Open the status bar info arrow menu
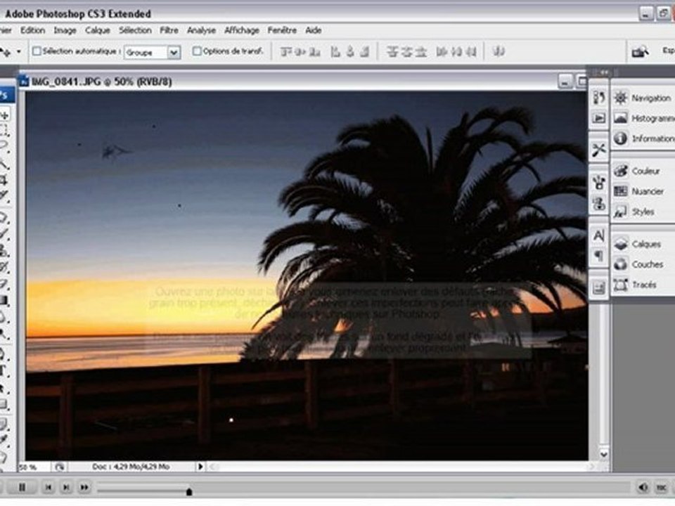 coord(200,467)
